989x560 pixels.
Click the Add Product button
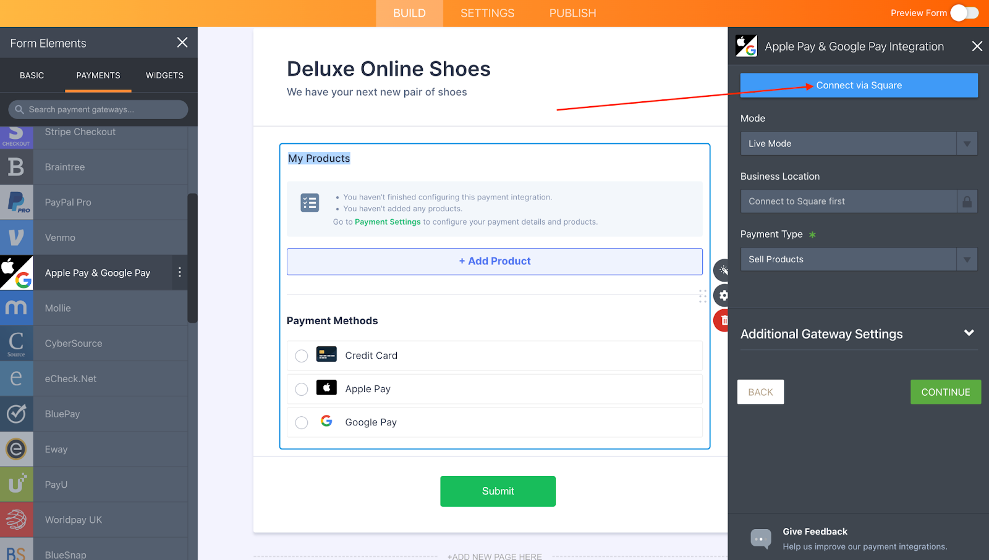coord(494,261)
